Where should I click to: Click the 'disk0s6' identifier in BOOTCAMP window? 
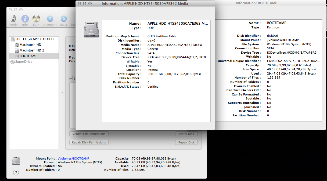(x=272, y=36)
